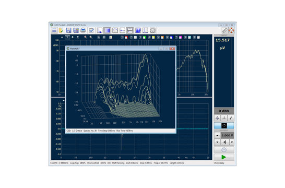This screenshot has height=188, width=285.
Task: Click '1/3 Octave' in Waterfall status bar
Action: [x=77, y=131]
